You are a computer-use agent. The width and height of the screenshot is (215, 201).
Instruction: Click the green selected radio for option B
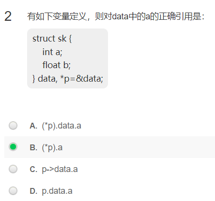(13, 147)
